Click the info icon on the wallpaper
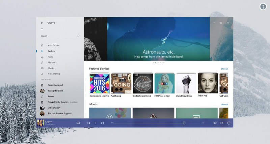The height and width of the screenshot is (144, 270). point(263,7)
